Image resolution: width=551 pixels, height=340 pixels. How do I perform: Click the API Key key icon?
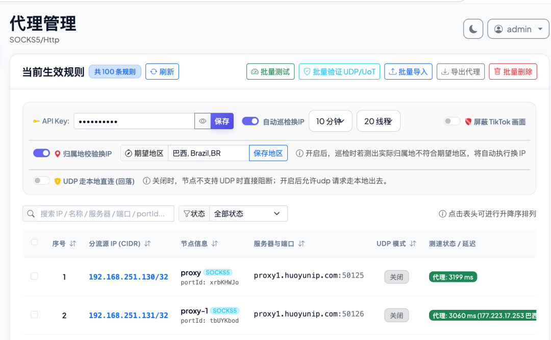point(36,122)
